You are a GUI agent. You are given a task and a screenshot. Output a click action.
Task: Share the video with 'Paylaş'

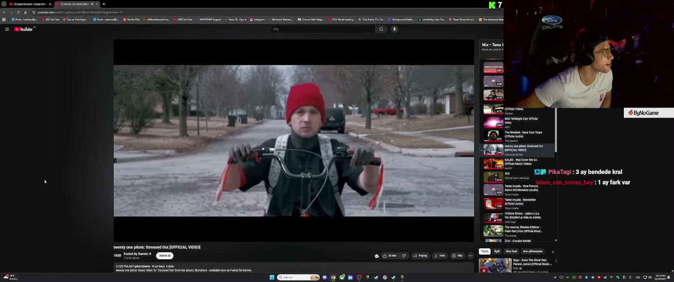click(x=420, y=256)
